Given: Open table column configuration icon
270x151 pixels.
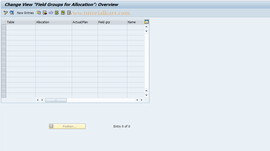Looking at the screenshot, I should 146,22.
